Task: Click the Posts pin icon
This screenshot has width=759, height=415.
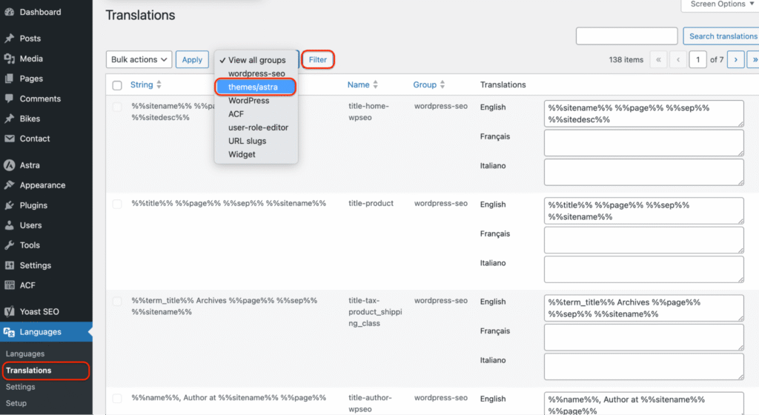Action: [x=9, y=39]
